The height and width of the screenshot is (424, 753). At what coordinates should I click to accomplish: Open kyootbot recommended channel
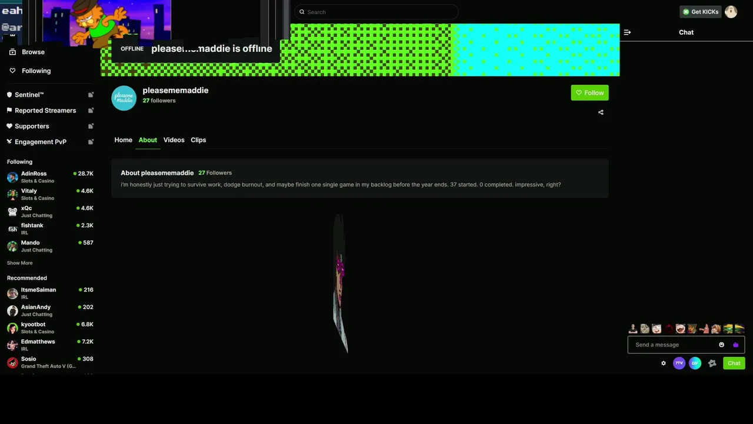(50, 327)
